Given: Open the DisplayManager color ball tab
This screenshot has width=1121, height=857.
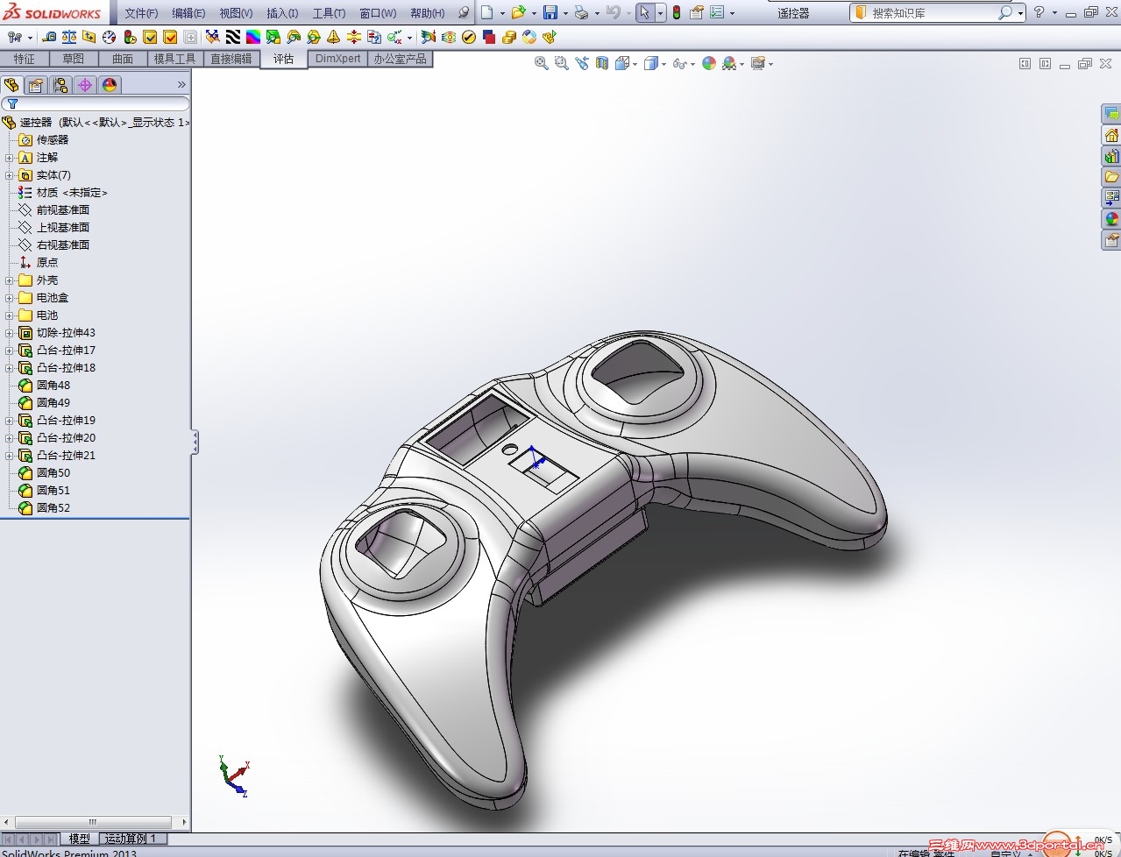Looking at the screenshot, I should (110, 85).
